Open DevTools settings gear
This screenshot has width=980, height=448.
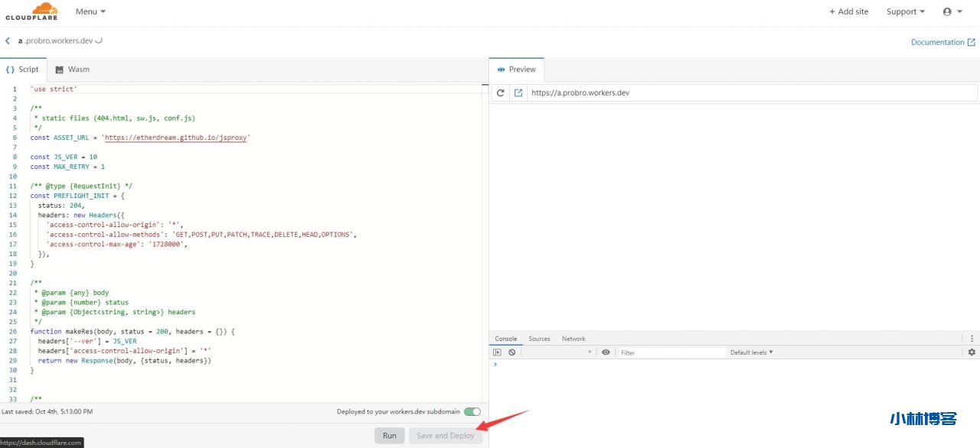pyautogui.click(x=971, y=352)
